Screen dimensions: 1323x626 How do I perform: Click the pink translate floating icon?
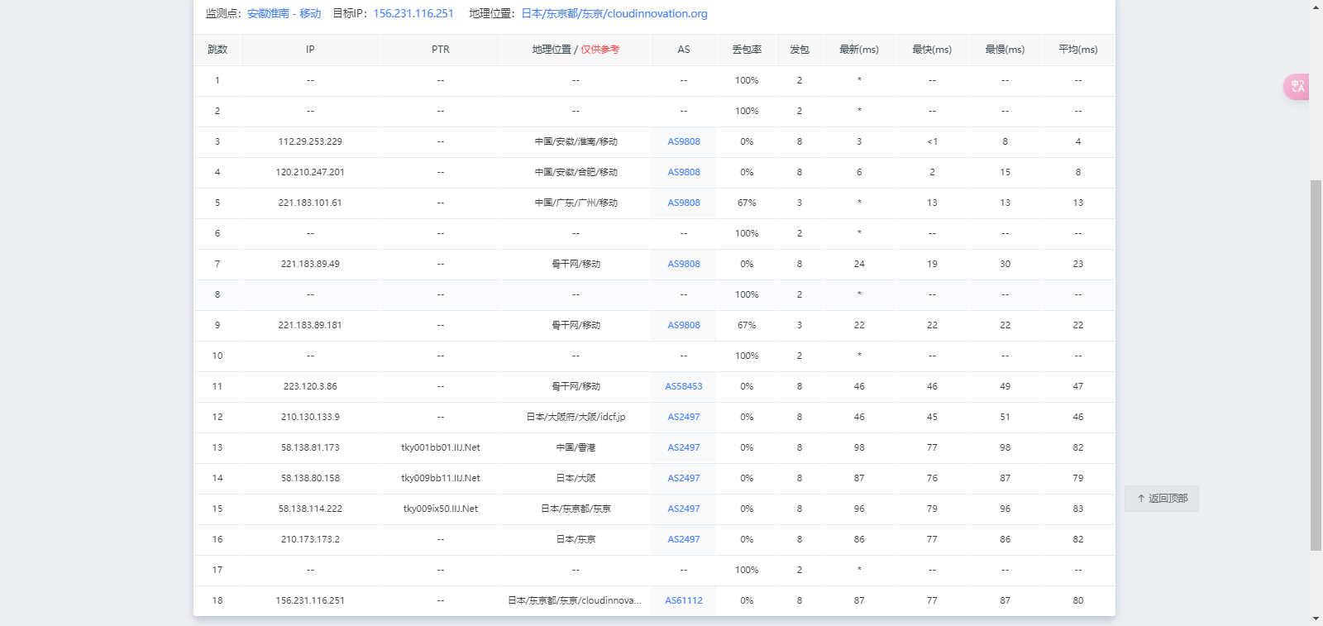[x=1297, y=87]
